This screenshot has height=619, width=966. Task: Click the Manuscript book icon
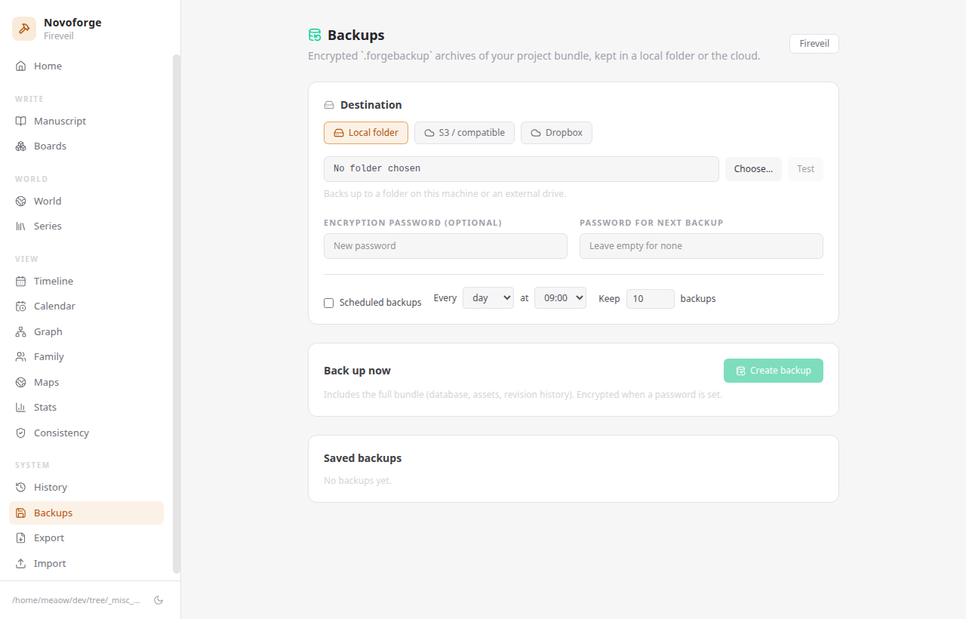[21, 122]
